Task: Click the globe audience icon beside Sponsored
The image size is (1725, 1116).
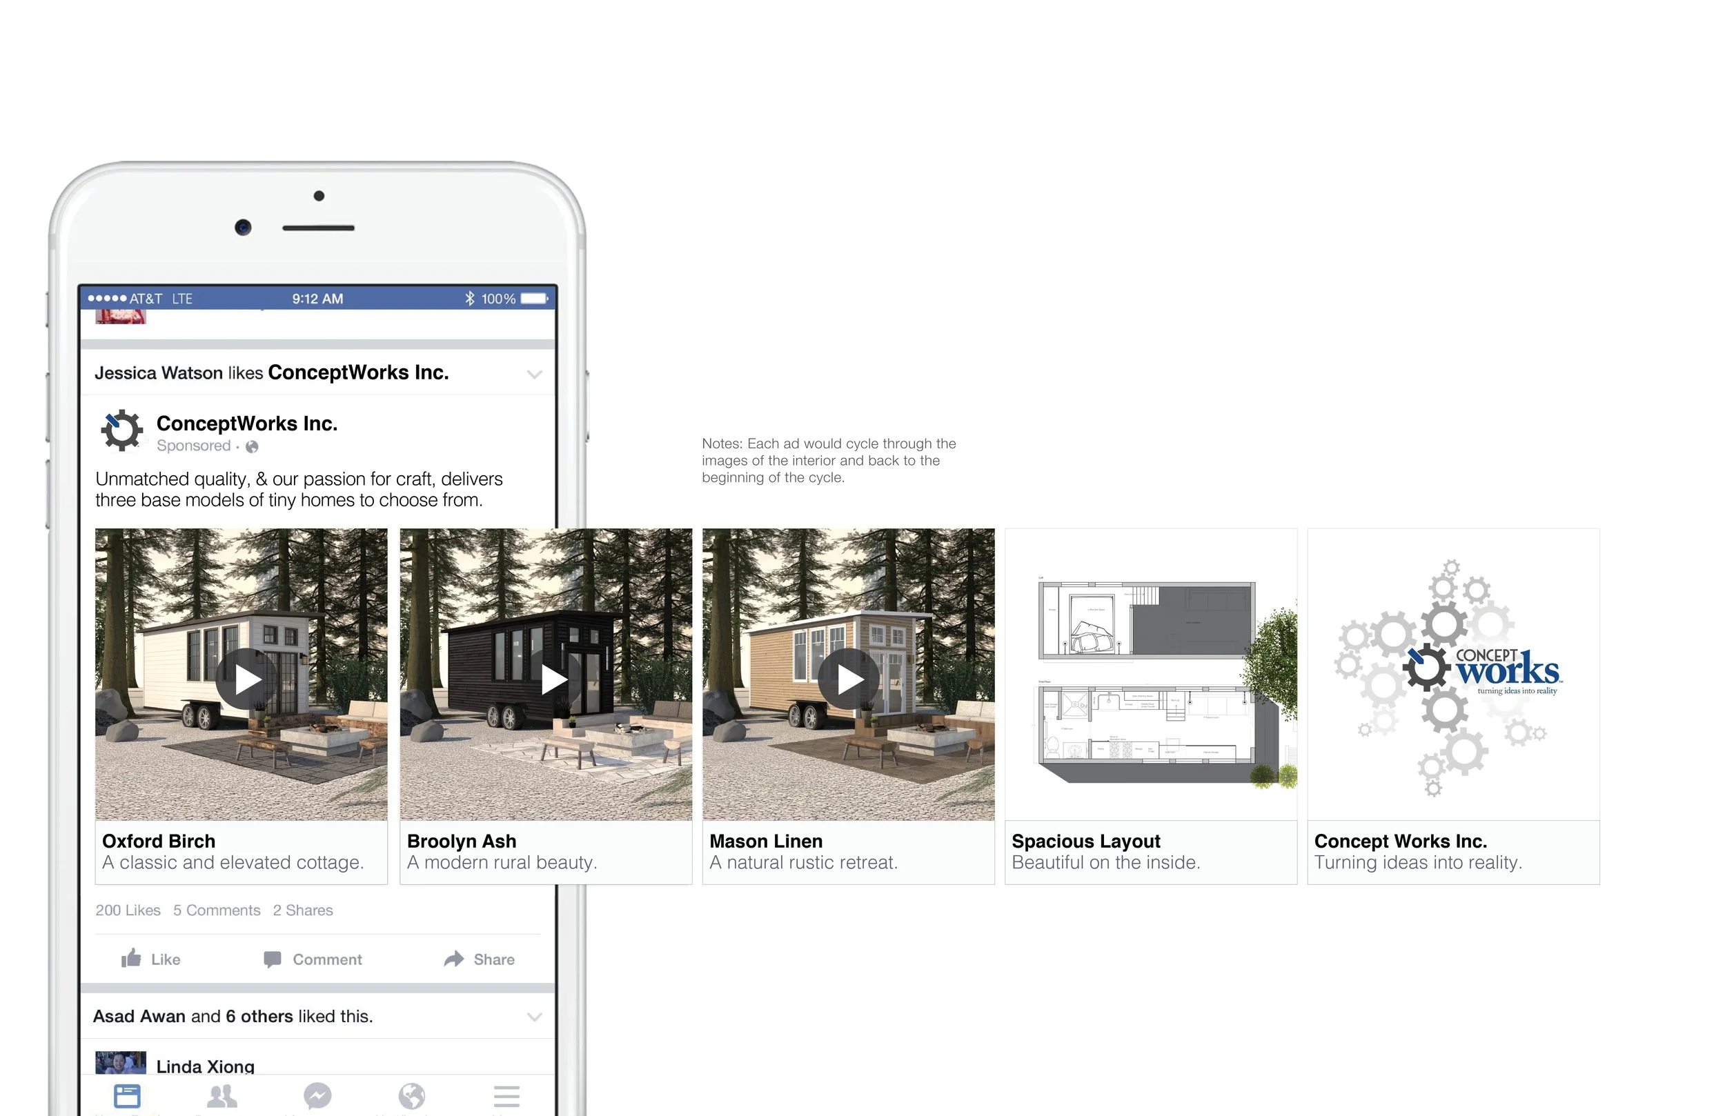Action: (251, 446)
